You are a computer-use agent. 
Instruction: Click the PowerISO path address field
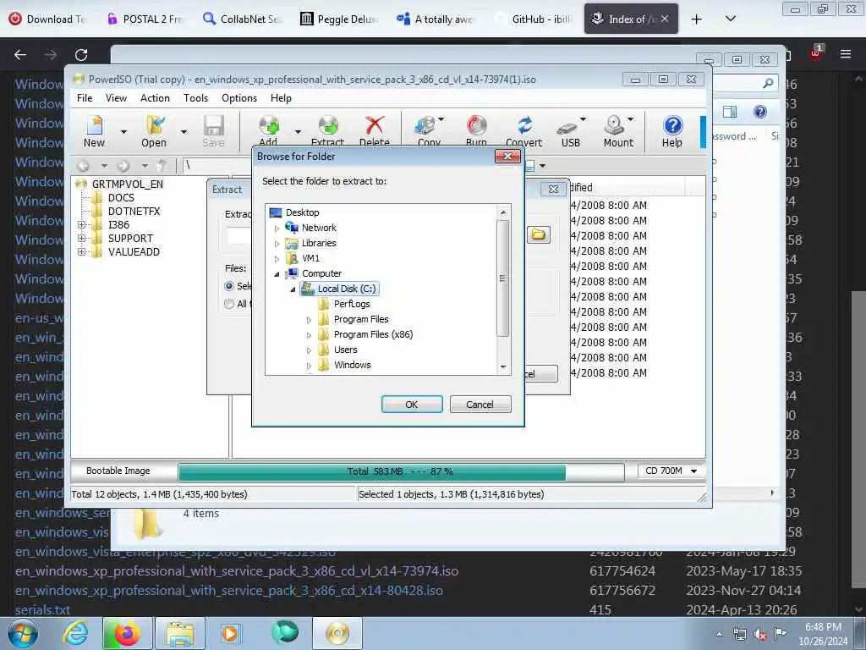click(216, 165)
